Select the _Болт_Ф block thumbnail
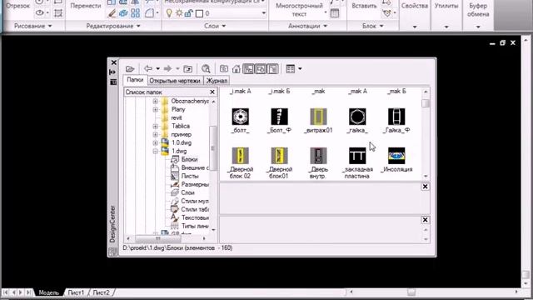 point(279,117)
